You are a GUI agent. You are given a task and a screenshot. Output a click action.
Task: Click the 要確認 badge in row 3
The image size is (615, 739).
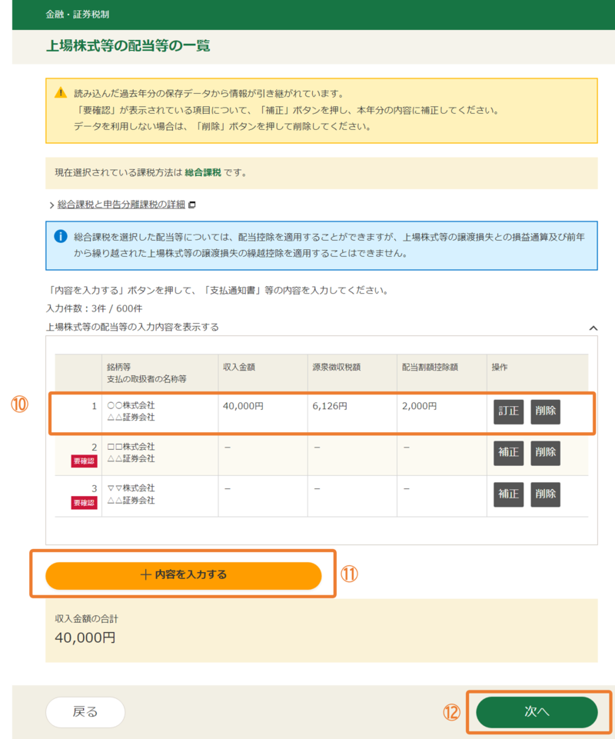click(x=85, y=502)
